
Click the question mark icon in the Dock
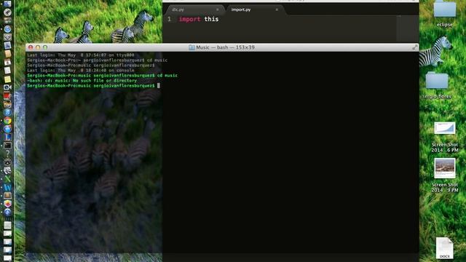7,154
